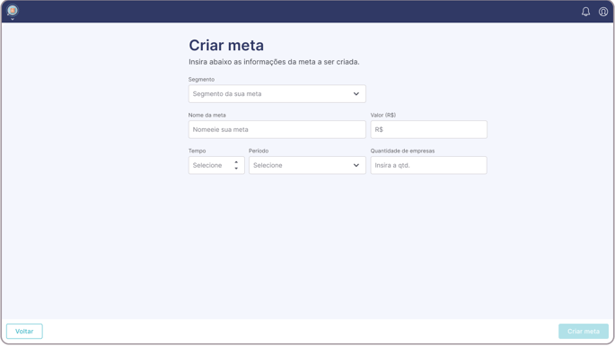Screen dimensions: 615x346
Task: Submit with the Criar meta button
Action: [584, 331]
